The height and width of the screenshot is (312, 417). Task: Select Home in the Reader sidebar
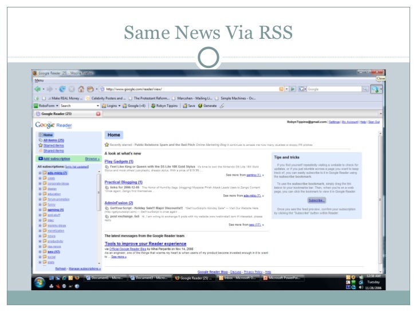coord(48,135)
